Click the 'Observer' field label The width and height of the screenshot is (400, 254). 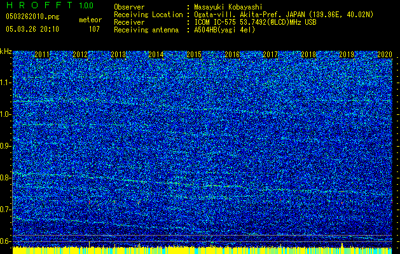(129, 7)
